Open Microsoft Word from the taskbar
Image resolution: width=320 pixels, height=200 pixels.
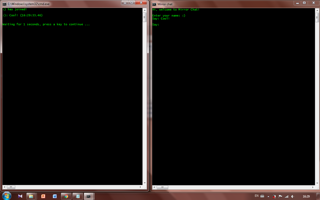55,196
